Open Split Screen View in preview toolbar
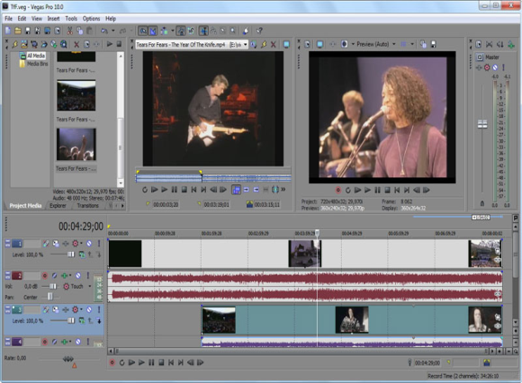This screenshot has height=383, width=522. [345, 44]
